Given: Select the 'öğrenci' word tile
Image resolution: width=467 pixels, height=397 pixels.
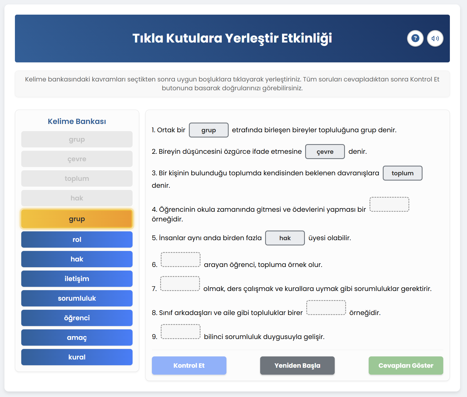Looking at the screenshot, I should (77, 318).
